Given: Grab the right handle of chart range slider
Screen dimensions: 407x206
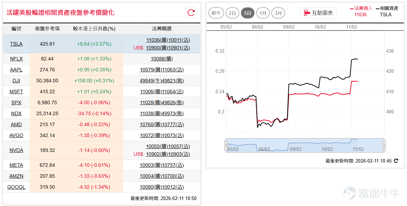Looking at the screenshot, I should 384,145.
